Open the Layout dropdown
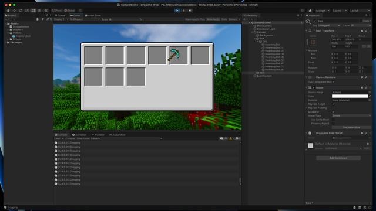Viewport: 376px width, 211px height. (x=360, y=11)
